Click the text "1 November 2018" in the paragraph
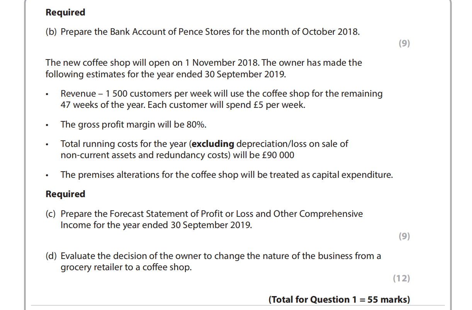Image resolution: width=472 pixels, height=310 pixels. (214, 63)
